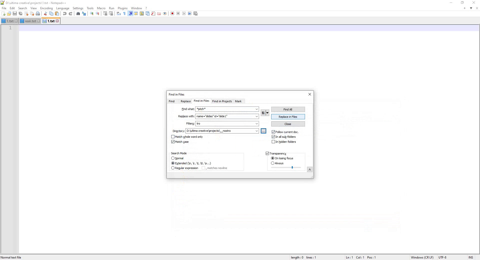Image resolution: width=480 pixels, height=260 pixels.
Task: Copy selection toolbar icon
Action: 51,13
